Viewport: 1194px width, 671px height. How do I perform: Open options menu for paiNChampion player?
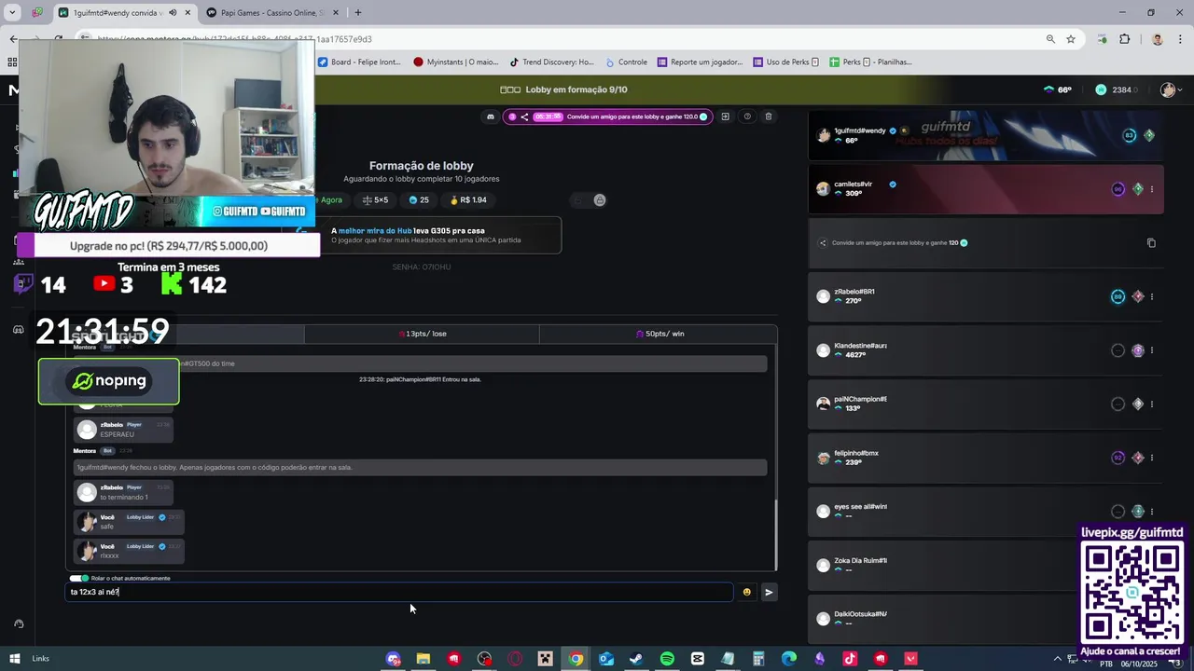coord(1152,404)
